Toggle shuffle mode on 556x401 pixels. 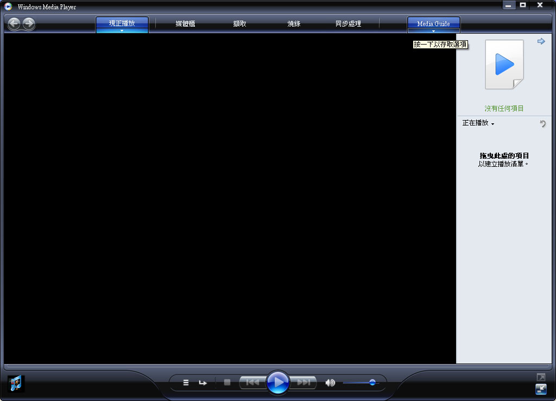(186, 383)
